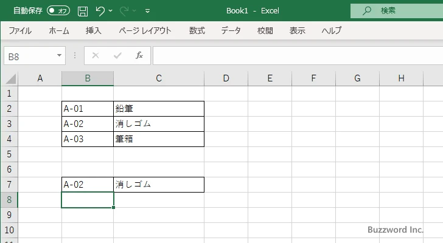Select column B header
Image resolution: width=443 pixels, height=243 pixels.
coord(88,78)
